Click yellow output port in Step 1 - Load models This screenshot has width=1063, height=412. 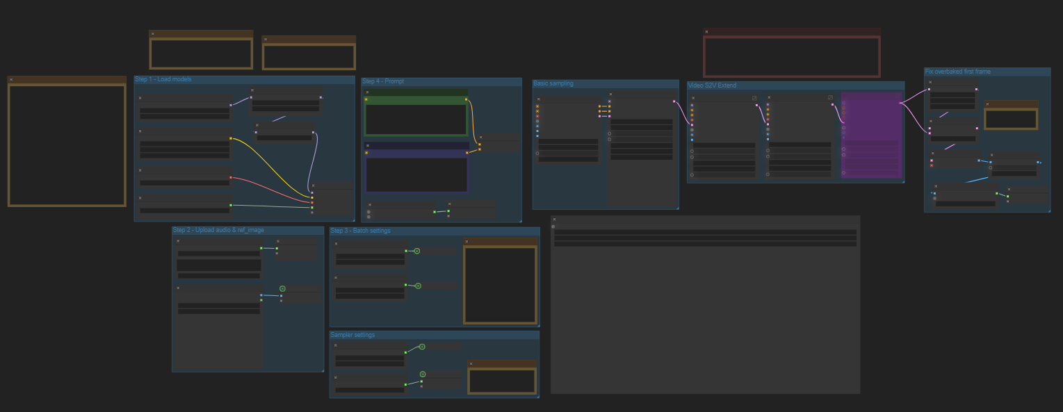click(x=230, y=138)
